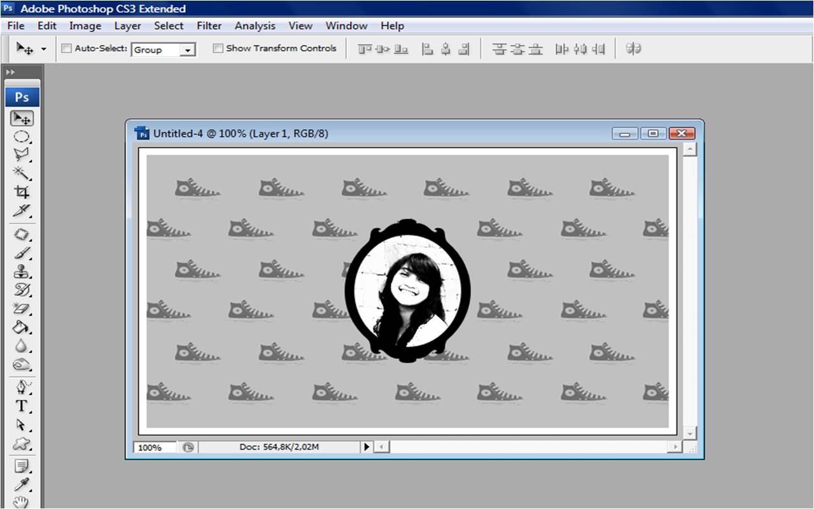Image resolution: width=814 pixels, height=509 pixels.
Task: Open the Filter menu
Action: coord(209,25)
